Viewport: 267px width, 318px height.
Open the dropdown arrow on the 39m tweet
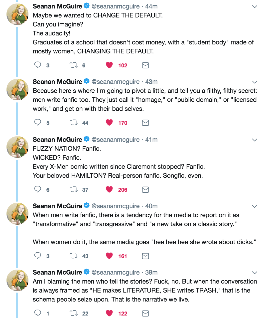tap(255, 273)
